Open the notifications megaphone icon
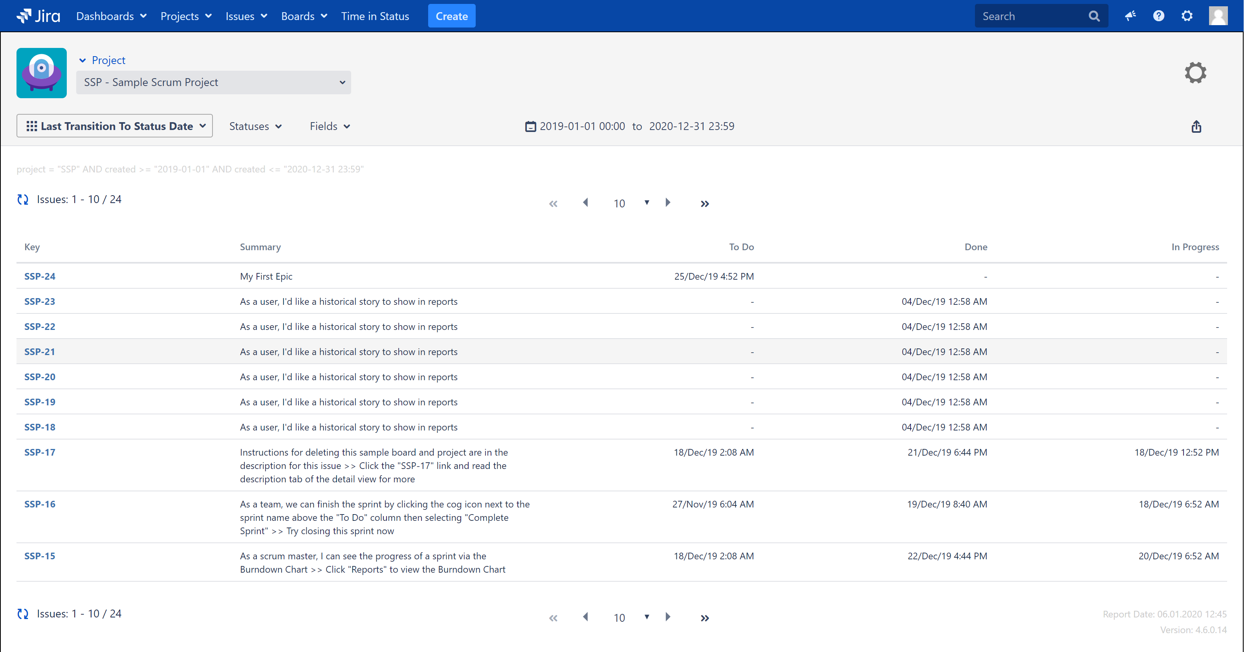Screen dimensions: 1244x652 click(x=1130, y=16)
